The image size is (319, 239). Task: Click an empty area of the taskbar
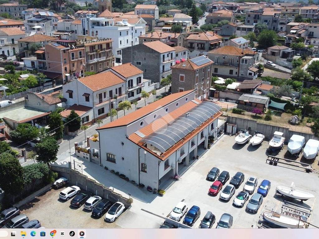[187, 233]
